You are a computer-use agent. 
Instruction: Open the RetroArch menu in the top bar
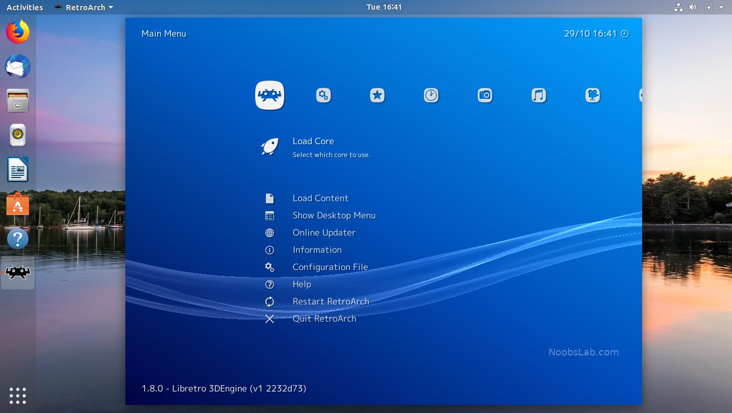pyautogui.click(x=83, y=7)
